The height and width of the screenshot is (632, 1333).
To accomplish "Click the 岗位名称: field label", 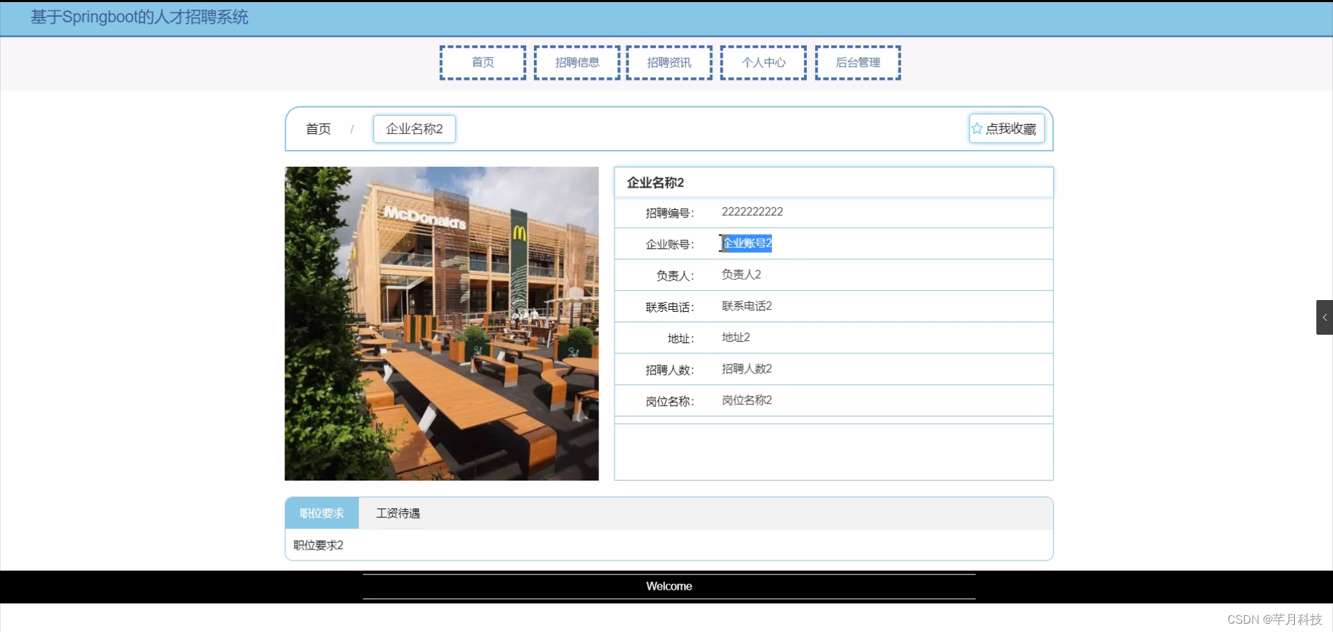I will (x=669, y=401).
